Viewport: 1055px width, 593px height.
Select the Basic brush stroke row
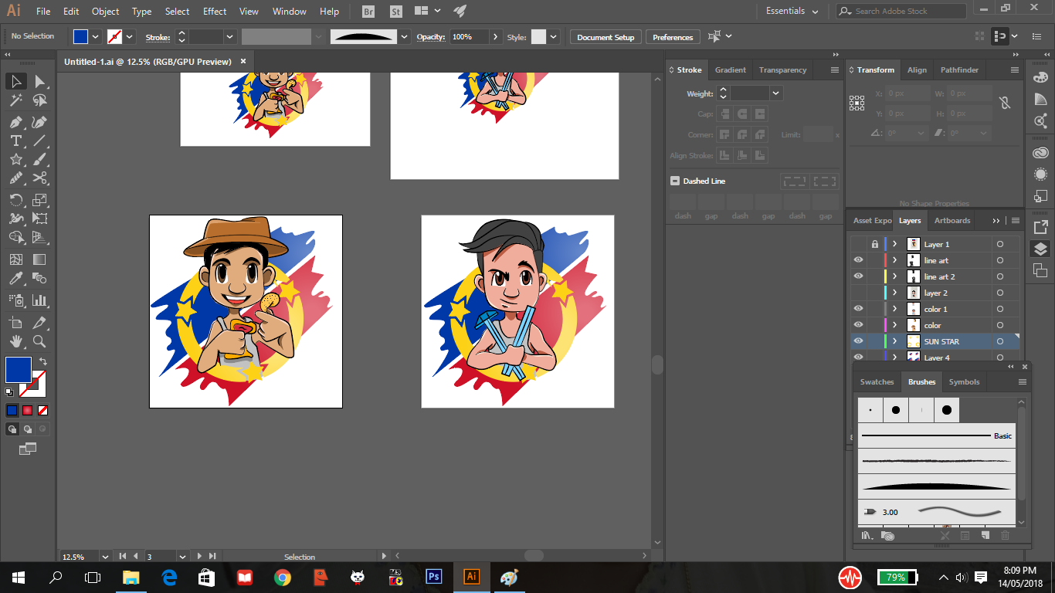937,435
